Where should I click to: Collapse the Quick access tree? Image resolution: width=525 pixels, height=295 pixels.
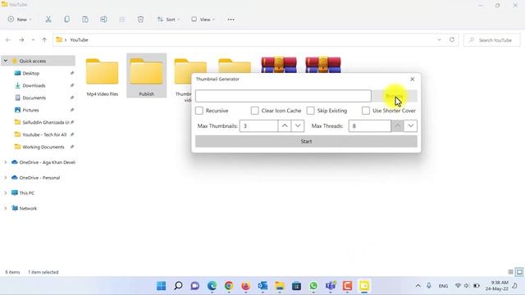click(x=6, y=61)
